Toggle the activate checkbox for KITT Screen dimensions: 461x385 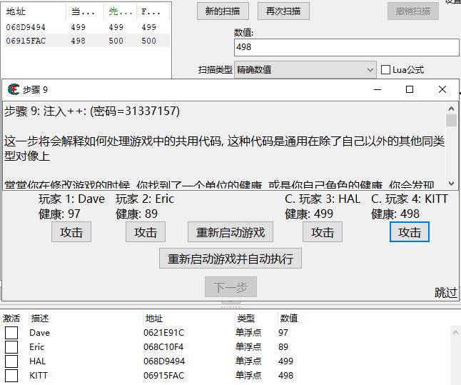coord(11,376)
